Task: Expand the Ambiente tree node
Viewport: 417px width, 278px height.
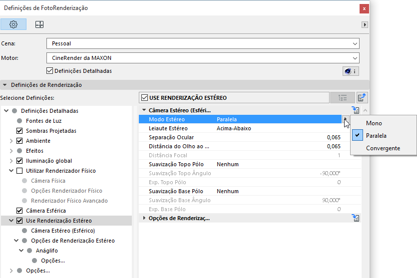Action: click(x=11, y=141)
